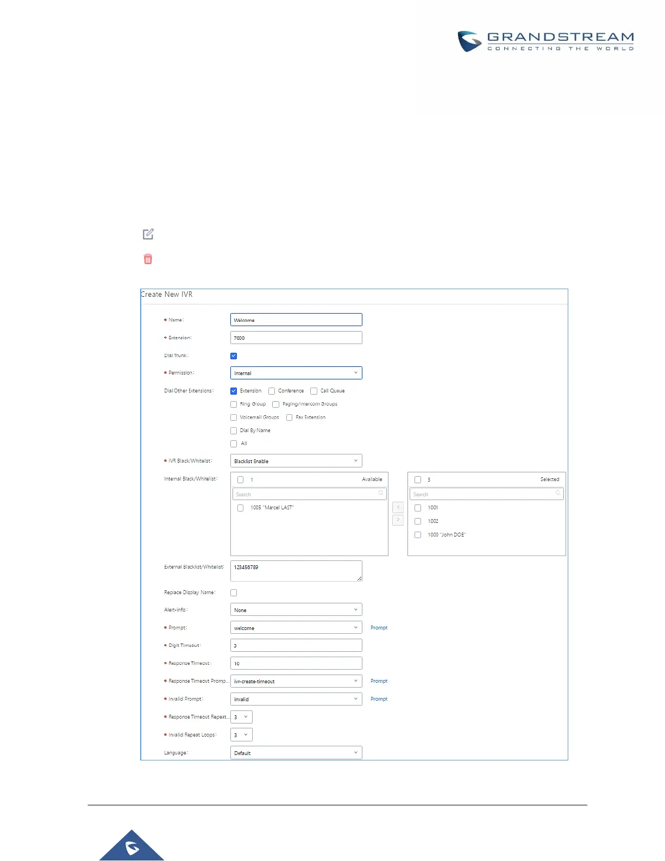Tick the Ring Group checkbox

234,404
